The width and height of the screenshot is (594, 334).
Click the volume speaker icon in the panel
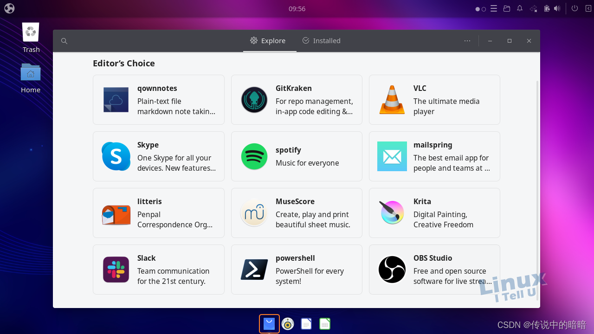coord(557,8)
